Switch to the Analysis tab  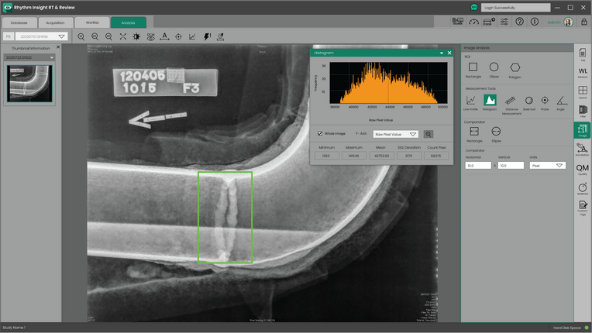129,22
